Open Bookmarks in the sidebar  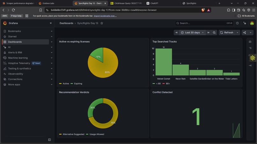point(14,31)
